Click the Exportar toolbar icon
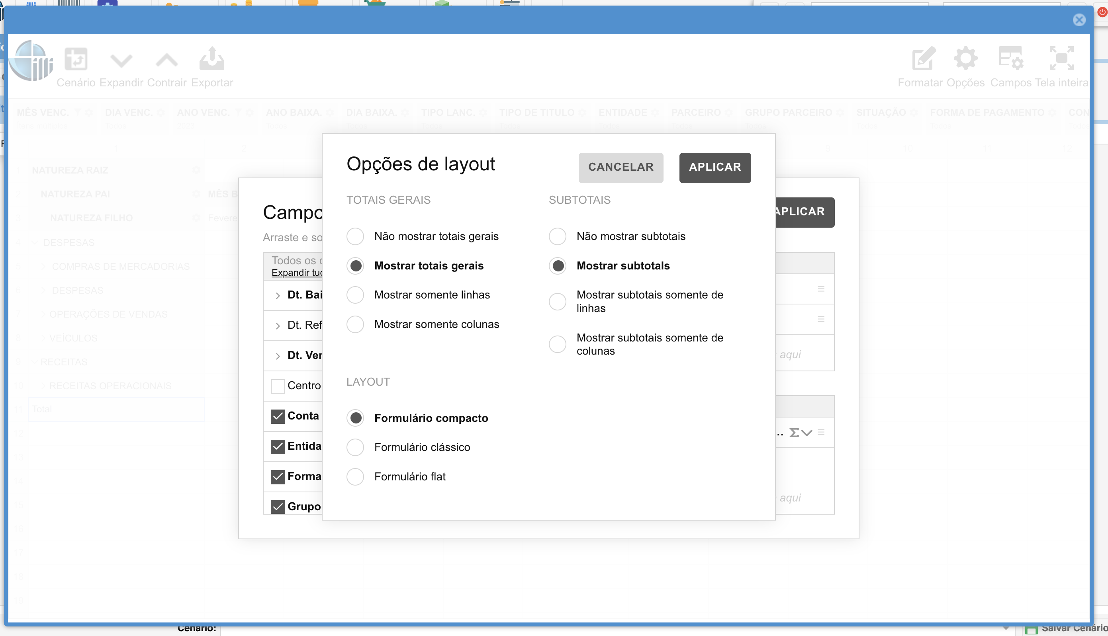 tap(212, 59)
